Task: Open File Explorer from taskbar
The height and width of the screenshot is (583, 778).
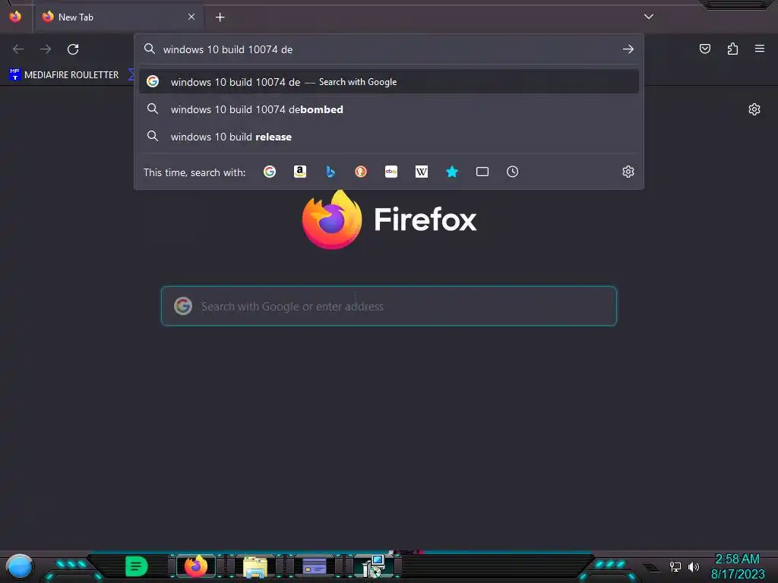Action: click(x=255, y=566)
